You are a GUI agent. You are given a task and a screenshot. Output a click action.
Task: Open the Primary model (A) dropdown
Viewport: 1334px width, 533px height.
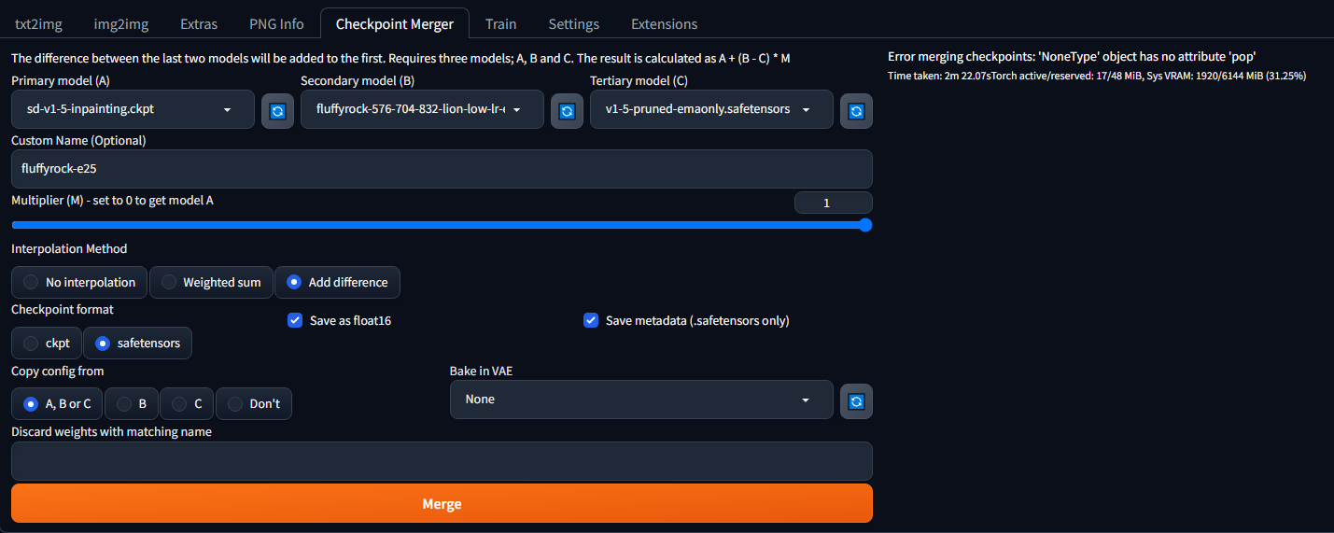tap(133, 109)
